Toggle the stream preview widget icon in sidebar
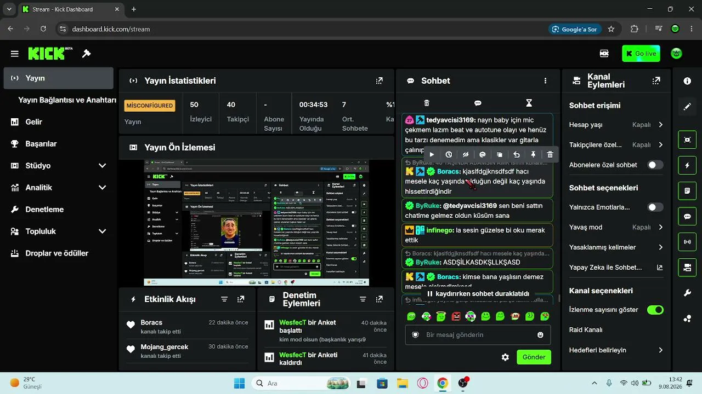This screenshot has width=702, height=394. (687, 140)
